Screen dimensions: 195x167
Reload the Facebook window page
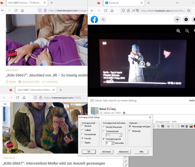(x=105, y=11)
